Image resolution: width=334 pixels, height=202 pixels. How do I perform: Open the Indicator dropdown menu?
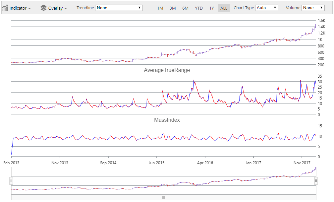point(18,8)
